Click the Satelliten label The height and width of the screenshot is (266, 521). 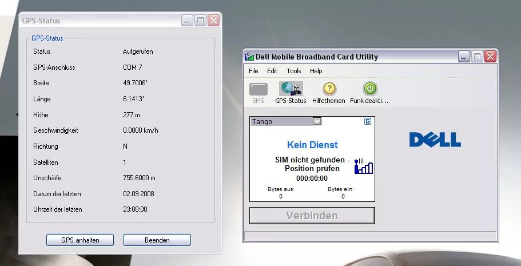tap(46, 162)
